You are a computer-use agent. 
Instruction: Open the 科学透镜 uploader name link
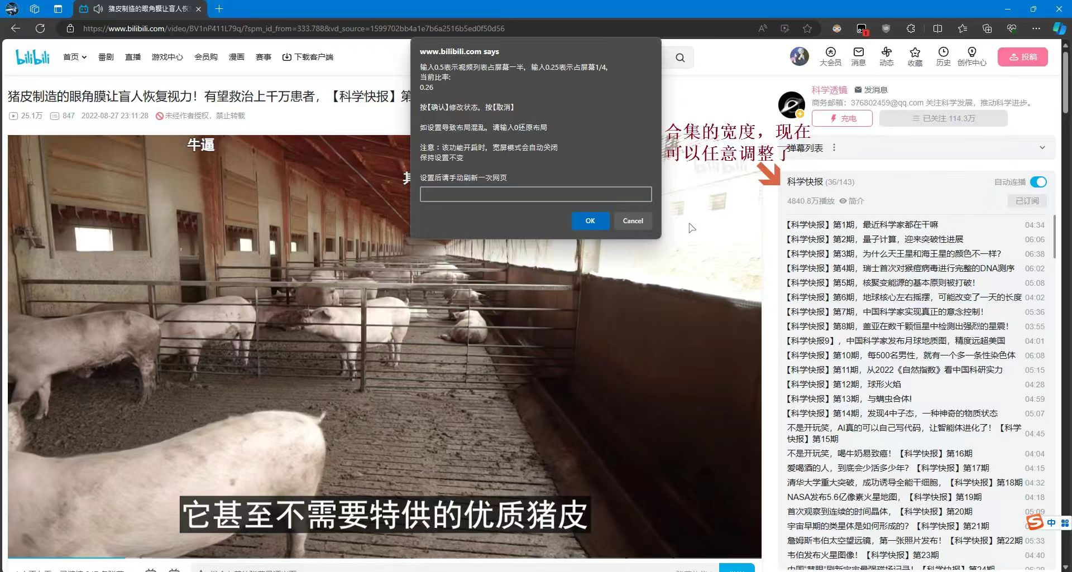point(829,90)
